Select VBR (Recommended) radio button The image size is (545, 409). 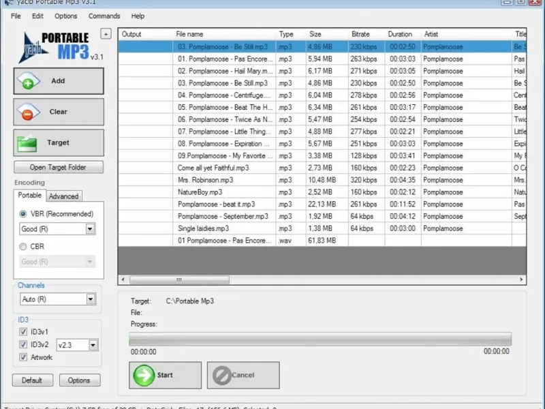coord(23,214)
